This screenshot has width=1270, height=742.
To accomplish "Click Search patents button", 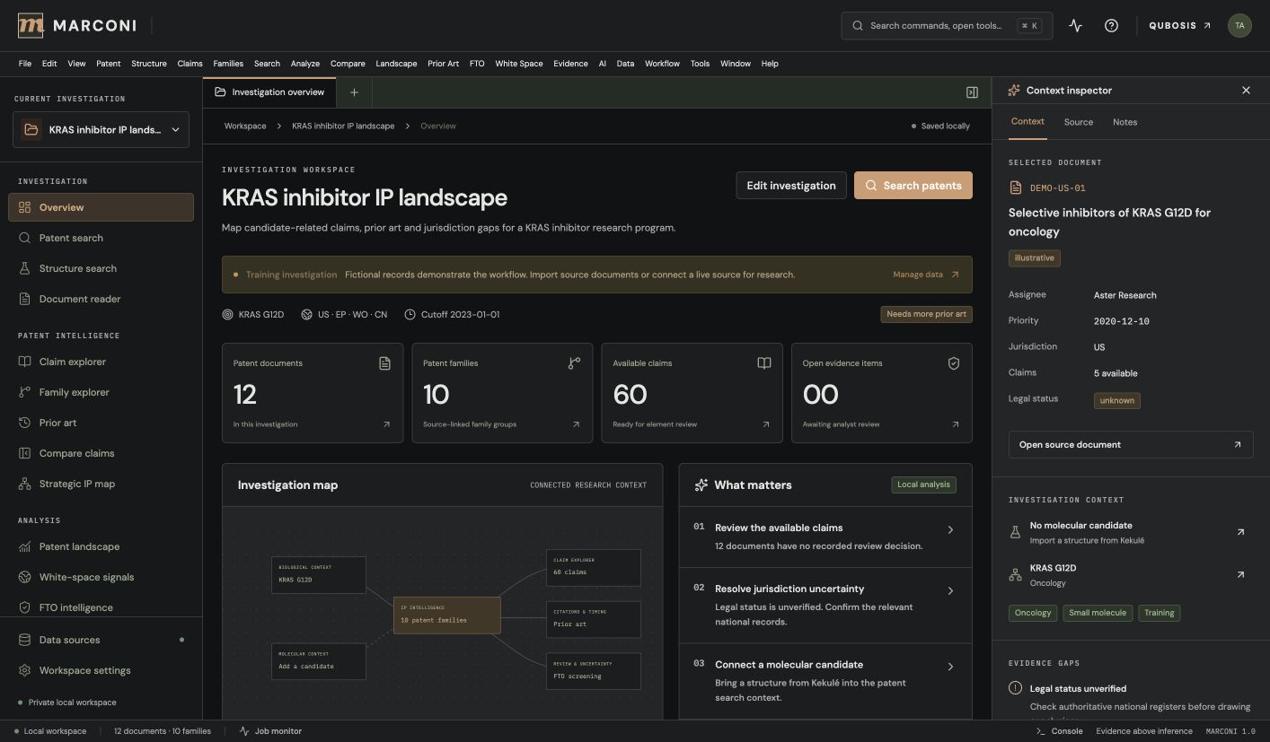I will click(913, 186).
